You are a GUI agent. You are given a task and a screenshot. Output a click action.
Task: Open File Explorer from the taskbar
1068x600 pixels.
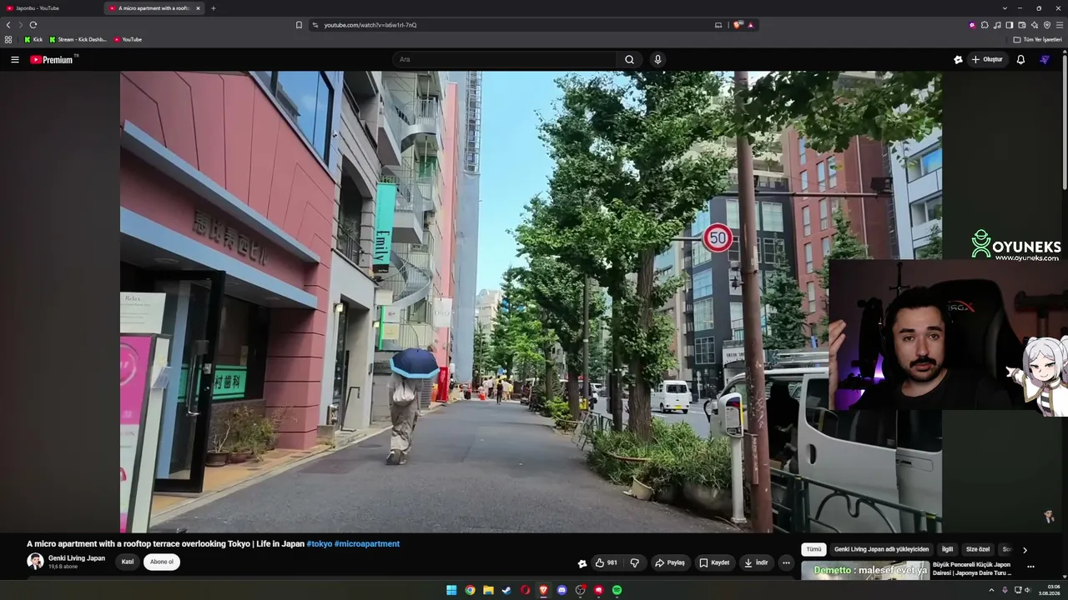[488, 590]
